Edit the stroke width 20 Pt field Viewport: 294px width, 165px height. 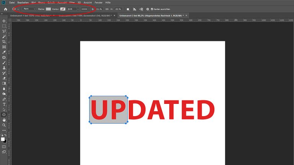[x=72, y=9]
